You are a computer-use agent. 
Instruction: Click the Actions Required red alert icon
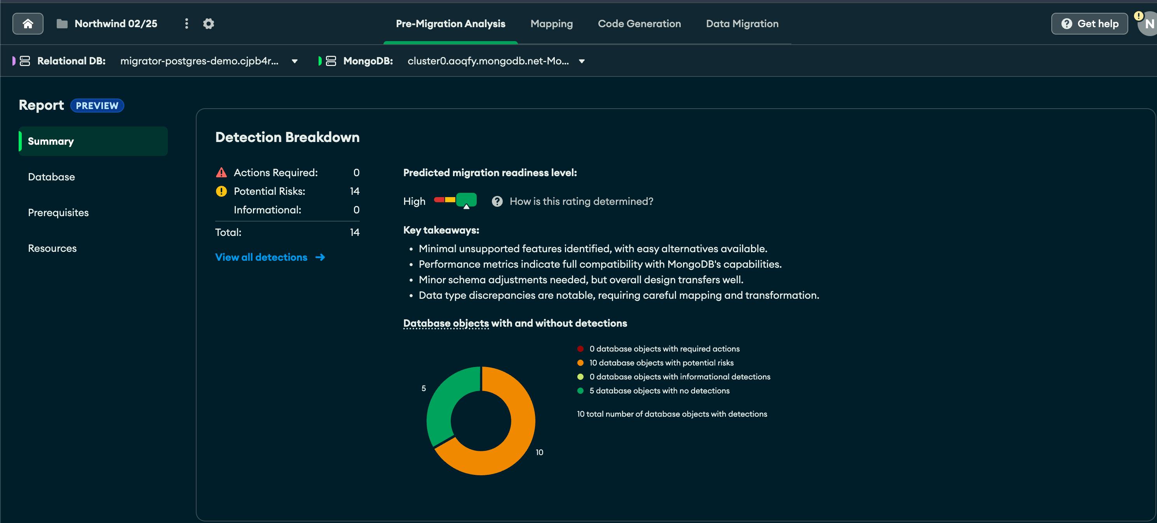221,173
